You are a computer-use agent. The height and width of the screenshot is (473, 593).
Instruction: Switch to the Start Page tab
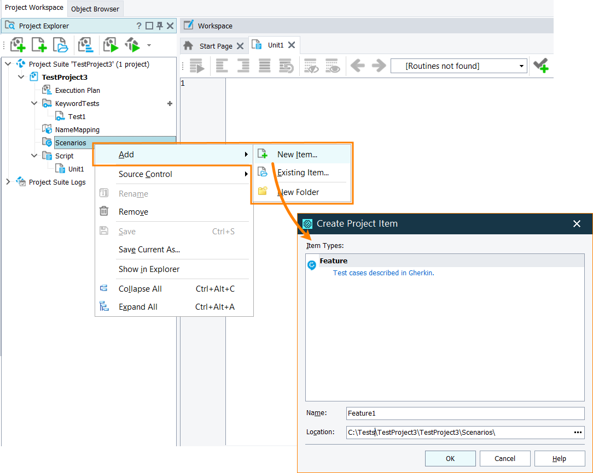[x=213, y=45]
